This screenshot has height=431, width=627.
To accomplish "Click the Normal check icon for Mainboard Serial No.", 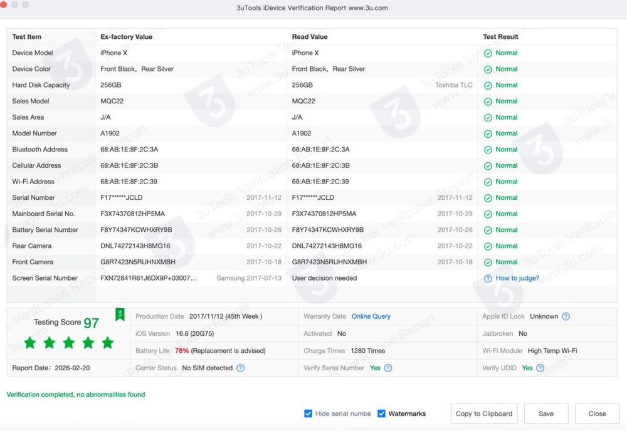I will point(488,214).
